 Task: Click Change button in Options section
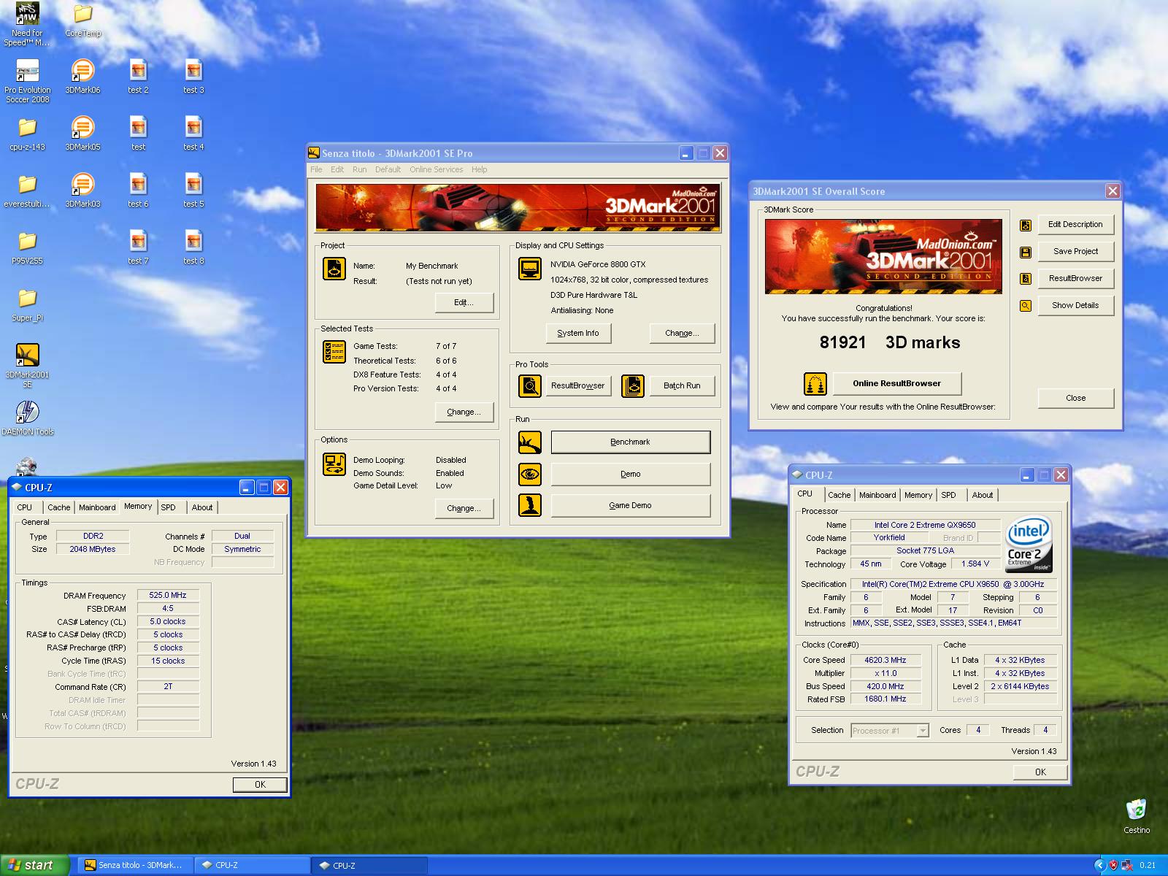464,509
